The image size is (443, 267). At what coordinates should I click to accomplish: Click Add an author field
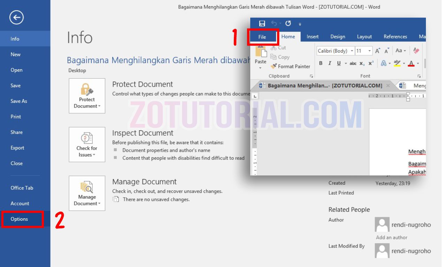(x=391, y=237)
